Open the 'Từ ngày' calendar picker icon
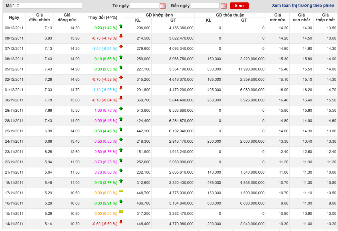Image resolution: width=338 pixels, height=231 pixels. [x=163, y=6]
